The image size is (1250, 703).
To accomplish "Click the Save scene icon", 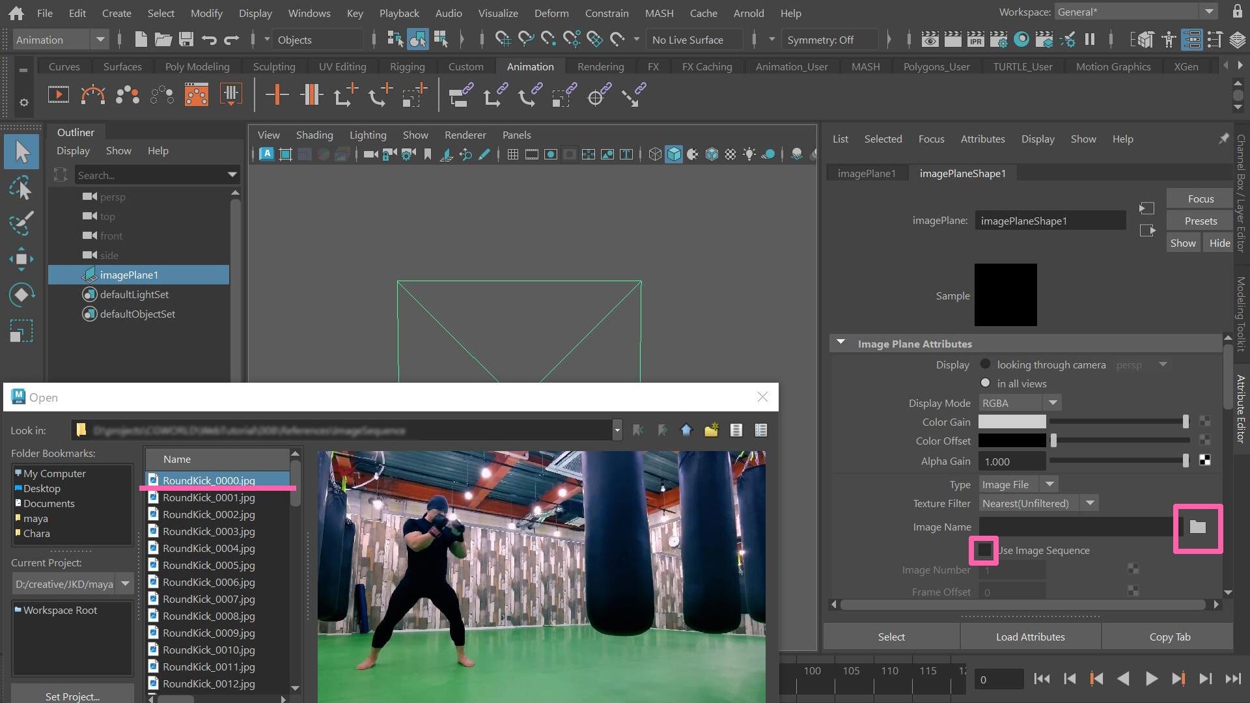I will coord(186,40).
